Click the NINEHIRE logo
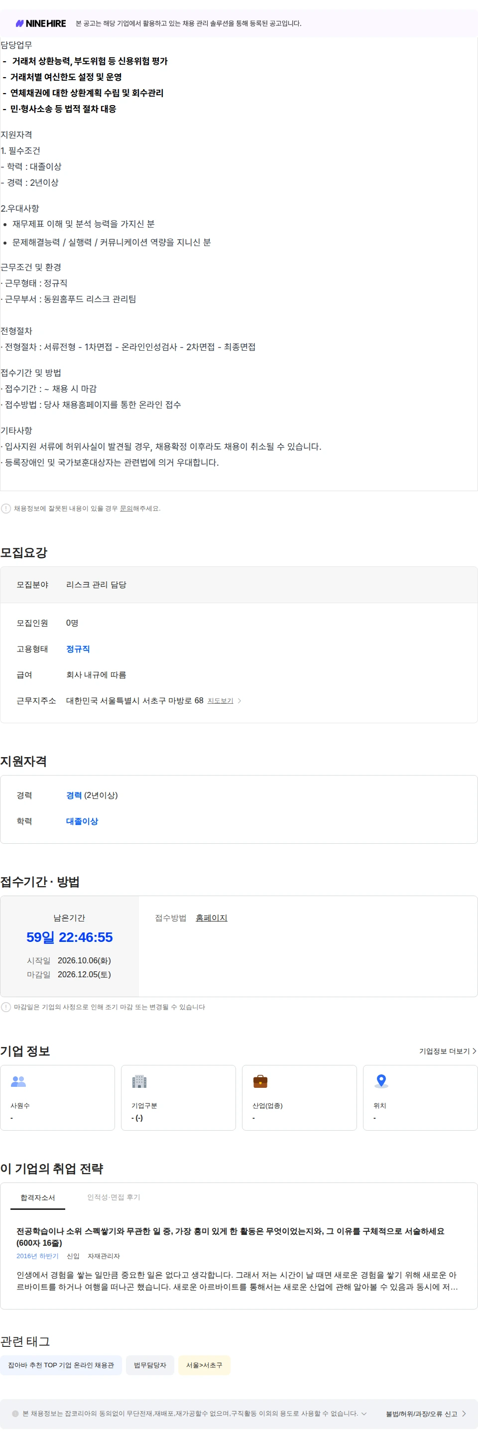Image resolution: width=478 pixels, height=1439 pixels. [41, 23]
